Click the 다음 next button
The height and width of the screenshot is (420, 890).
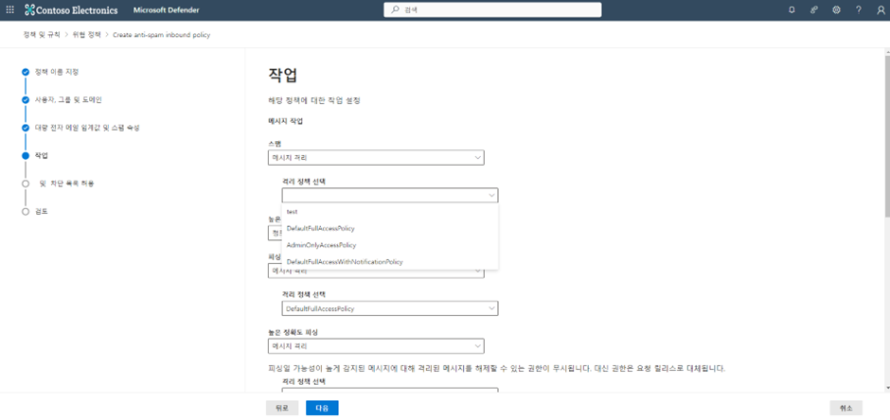pyautogui.click(x=322, y=408)
